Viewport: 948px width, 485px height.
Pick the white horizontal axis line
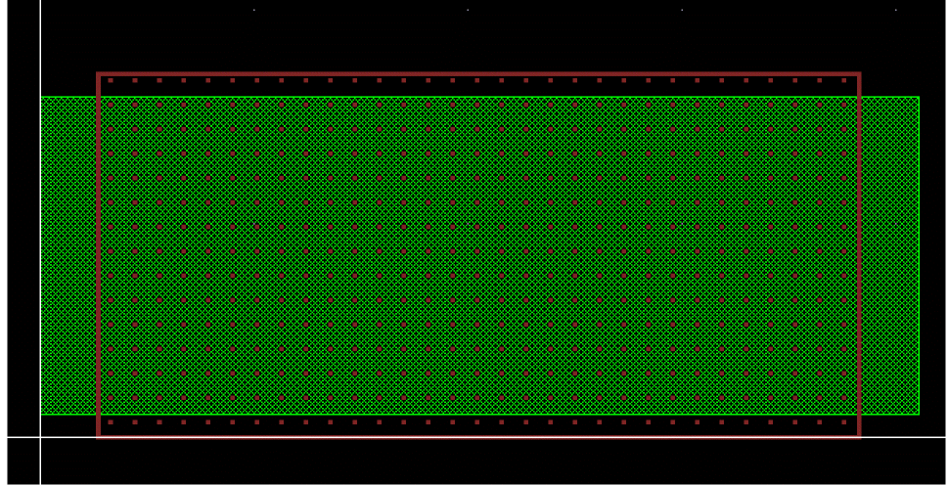[x=477, y=437]
